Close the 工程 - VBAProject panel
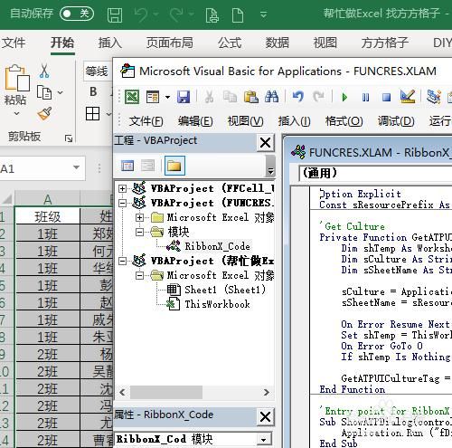Viewport: 452px width, 448px height. [x=265, y=142]
